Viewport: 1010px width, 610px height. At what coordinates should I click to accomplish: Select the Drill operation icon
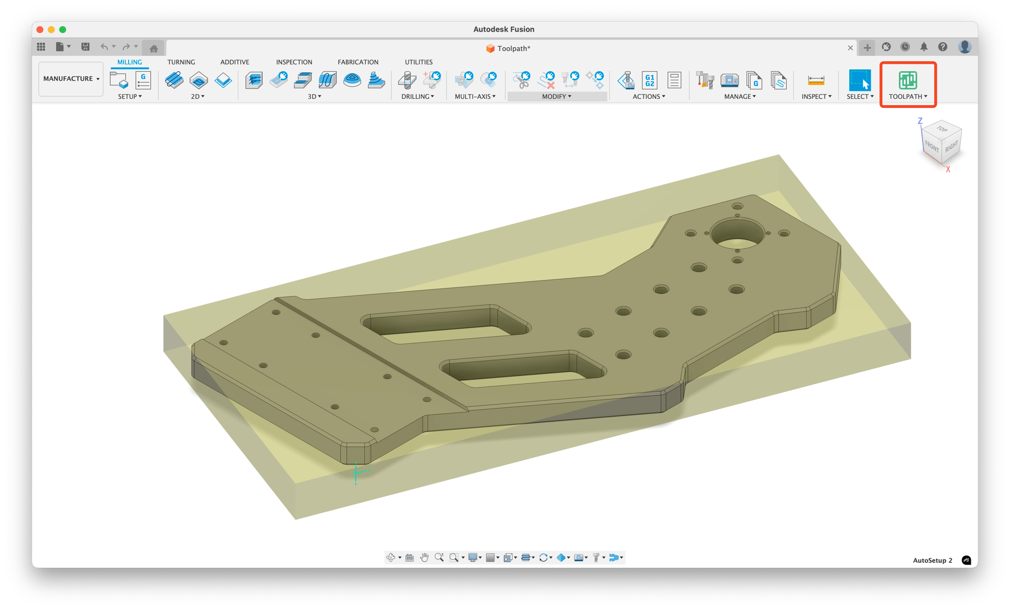coord(408,81)
